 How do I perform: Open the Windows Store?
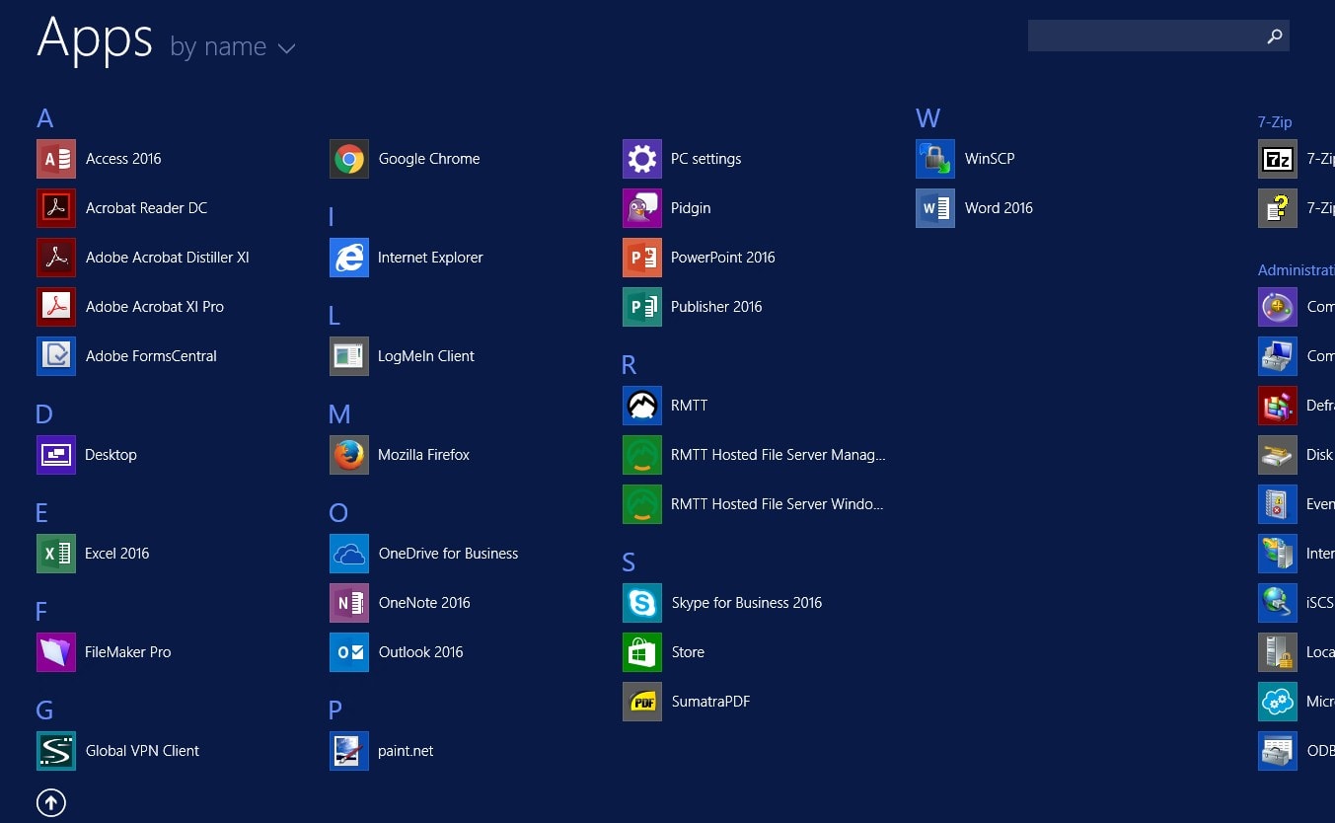(x=664, y=652)
